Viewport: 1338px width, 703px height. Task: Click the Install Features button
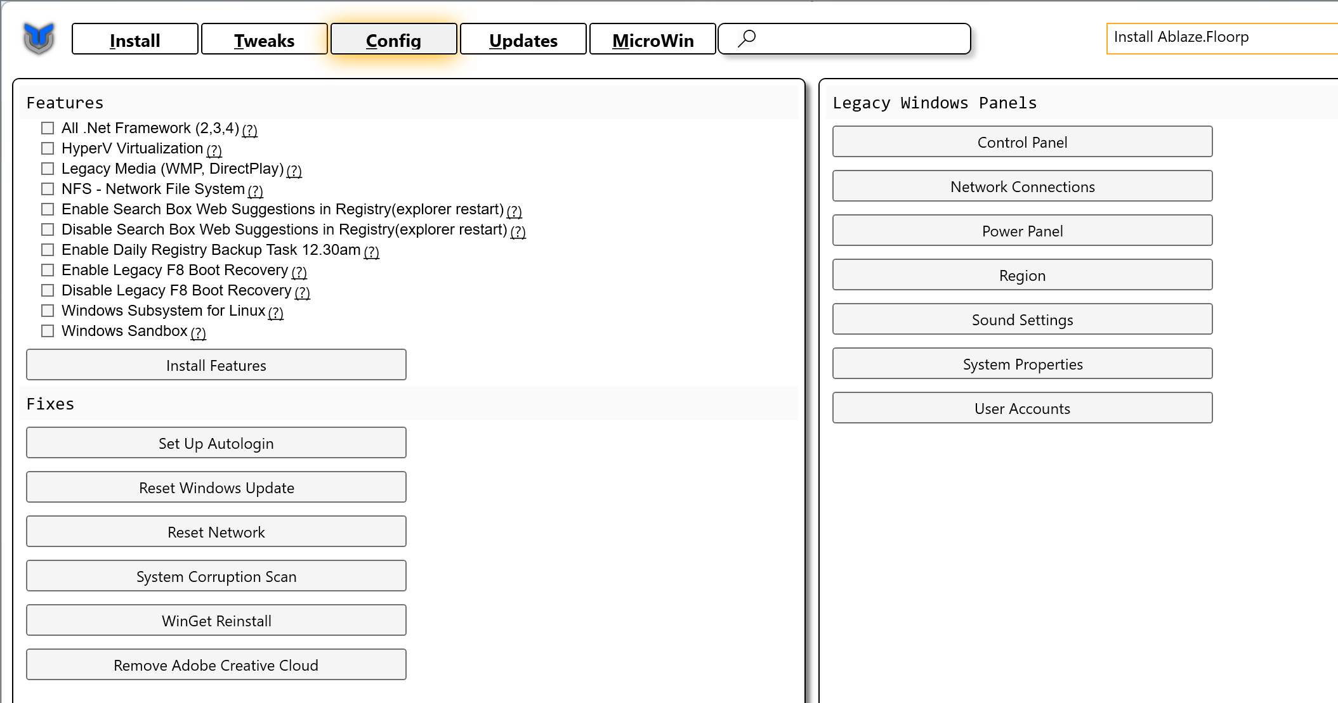pos(216,364)
